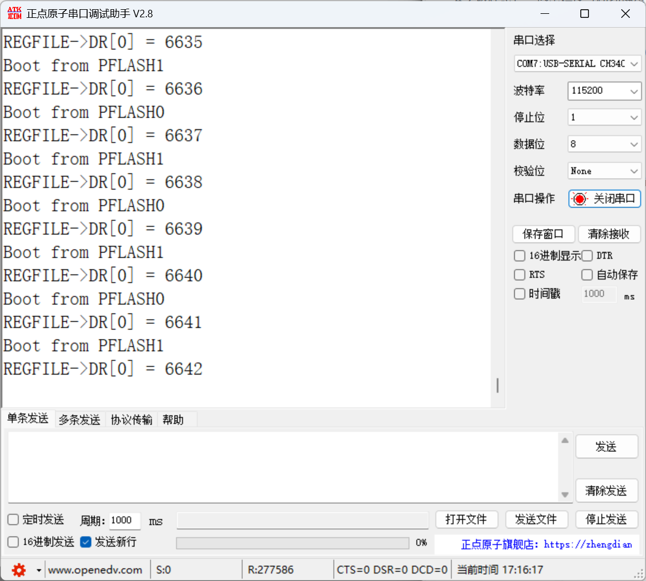Click the 打开文件 button
The height and width of the screenshot is (581, 646).
click(x=466, y=519)
